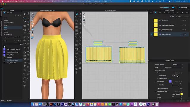This screenshot has width=190, height=107.
Task: Open the round Button tab in Object Browser
Action: click(x=164, y=12)
